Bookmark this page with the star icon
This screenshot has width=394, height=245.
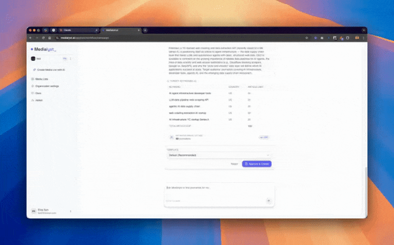(x=307, y=38)
